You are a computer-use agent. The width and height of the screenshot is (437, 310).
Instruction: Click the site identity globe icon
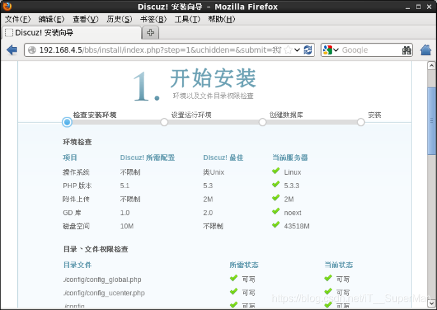point(32,50)
